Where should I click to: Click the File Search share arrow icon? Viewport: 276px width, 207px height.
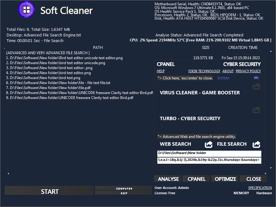coord(256,144)
